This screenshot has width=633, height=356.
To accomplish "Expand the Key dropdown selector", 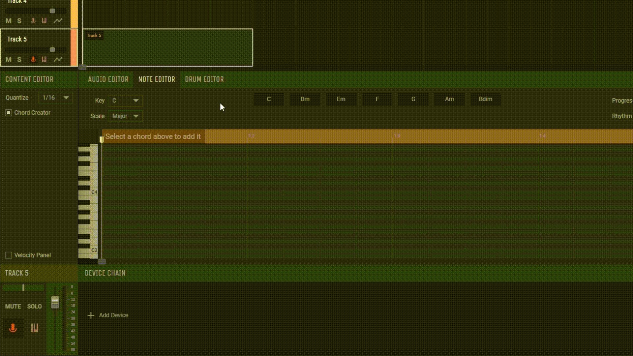I will pos(125,100).
